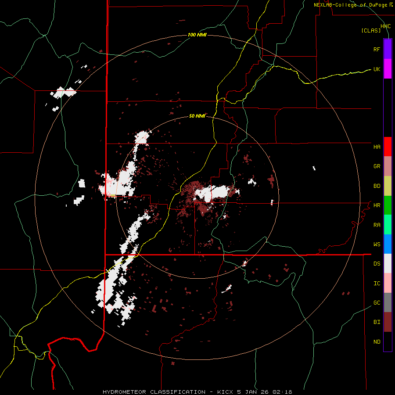This screenshot has height=395, width=395.
Task: Click the HA red legend swatch
Action: click(x=388, y=147)
